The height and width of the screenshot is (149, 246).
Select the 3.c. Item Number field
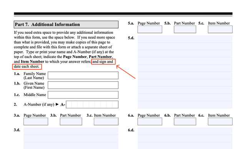[x=106, y=121]
